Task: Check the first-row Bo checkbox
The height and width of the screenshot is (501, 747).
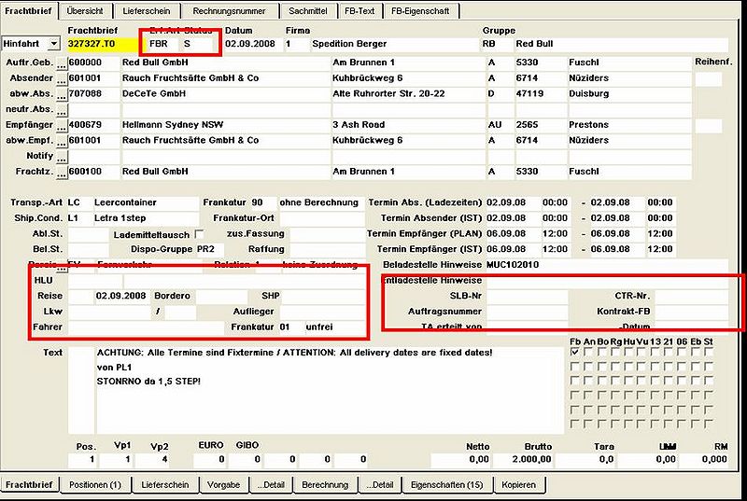Action: [x=602, y=353]
